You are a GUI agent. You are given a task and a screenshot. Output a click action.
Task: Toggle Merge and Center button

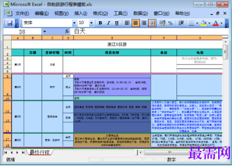[x=152, y=23]
